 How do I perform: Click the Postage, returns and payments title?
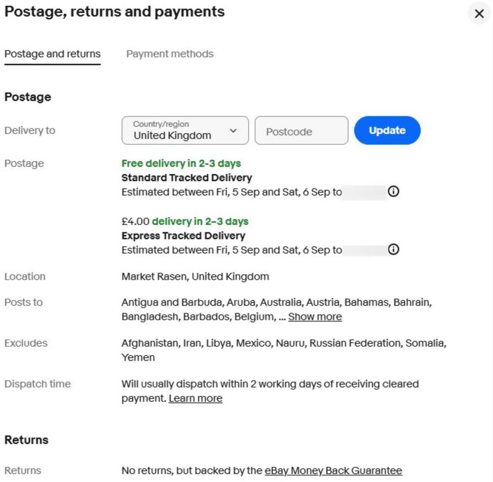pyautogui.click(x=114, y=12)
